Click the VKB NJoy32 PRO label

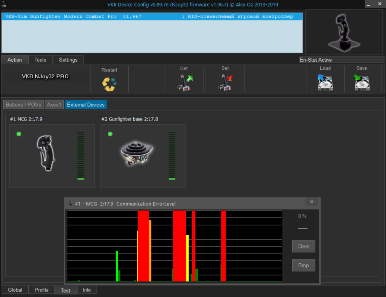[45, 76]
